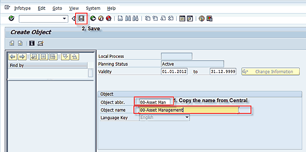Open the Edit menu
Screen dimensions: 306x152
[x=41, y=8]
